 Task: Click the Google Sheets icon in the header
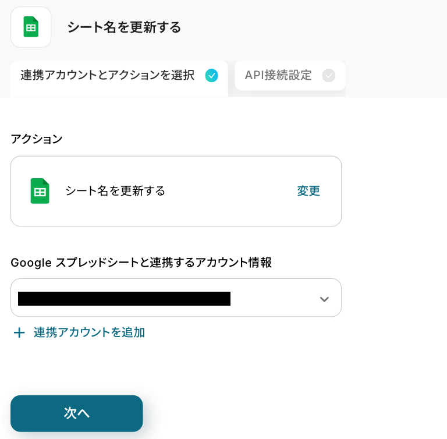click(x=31, y=27)
